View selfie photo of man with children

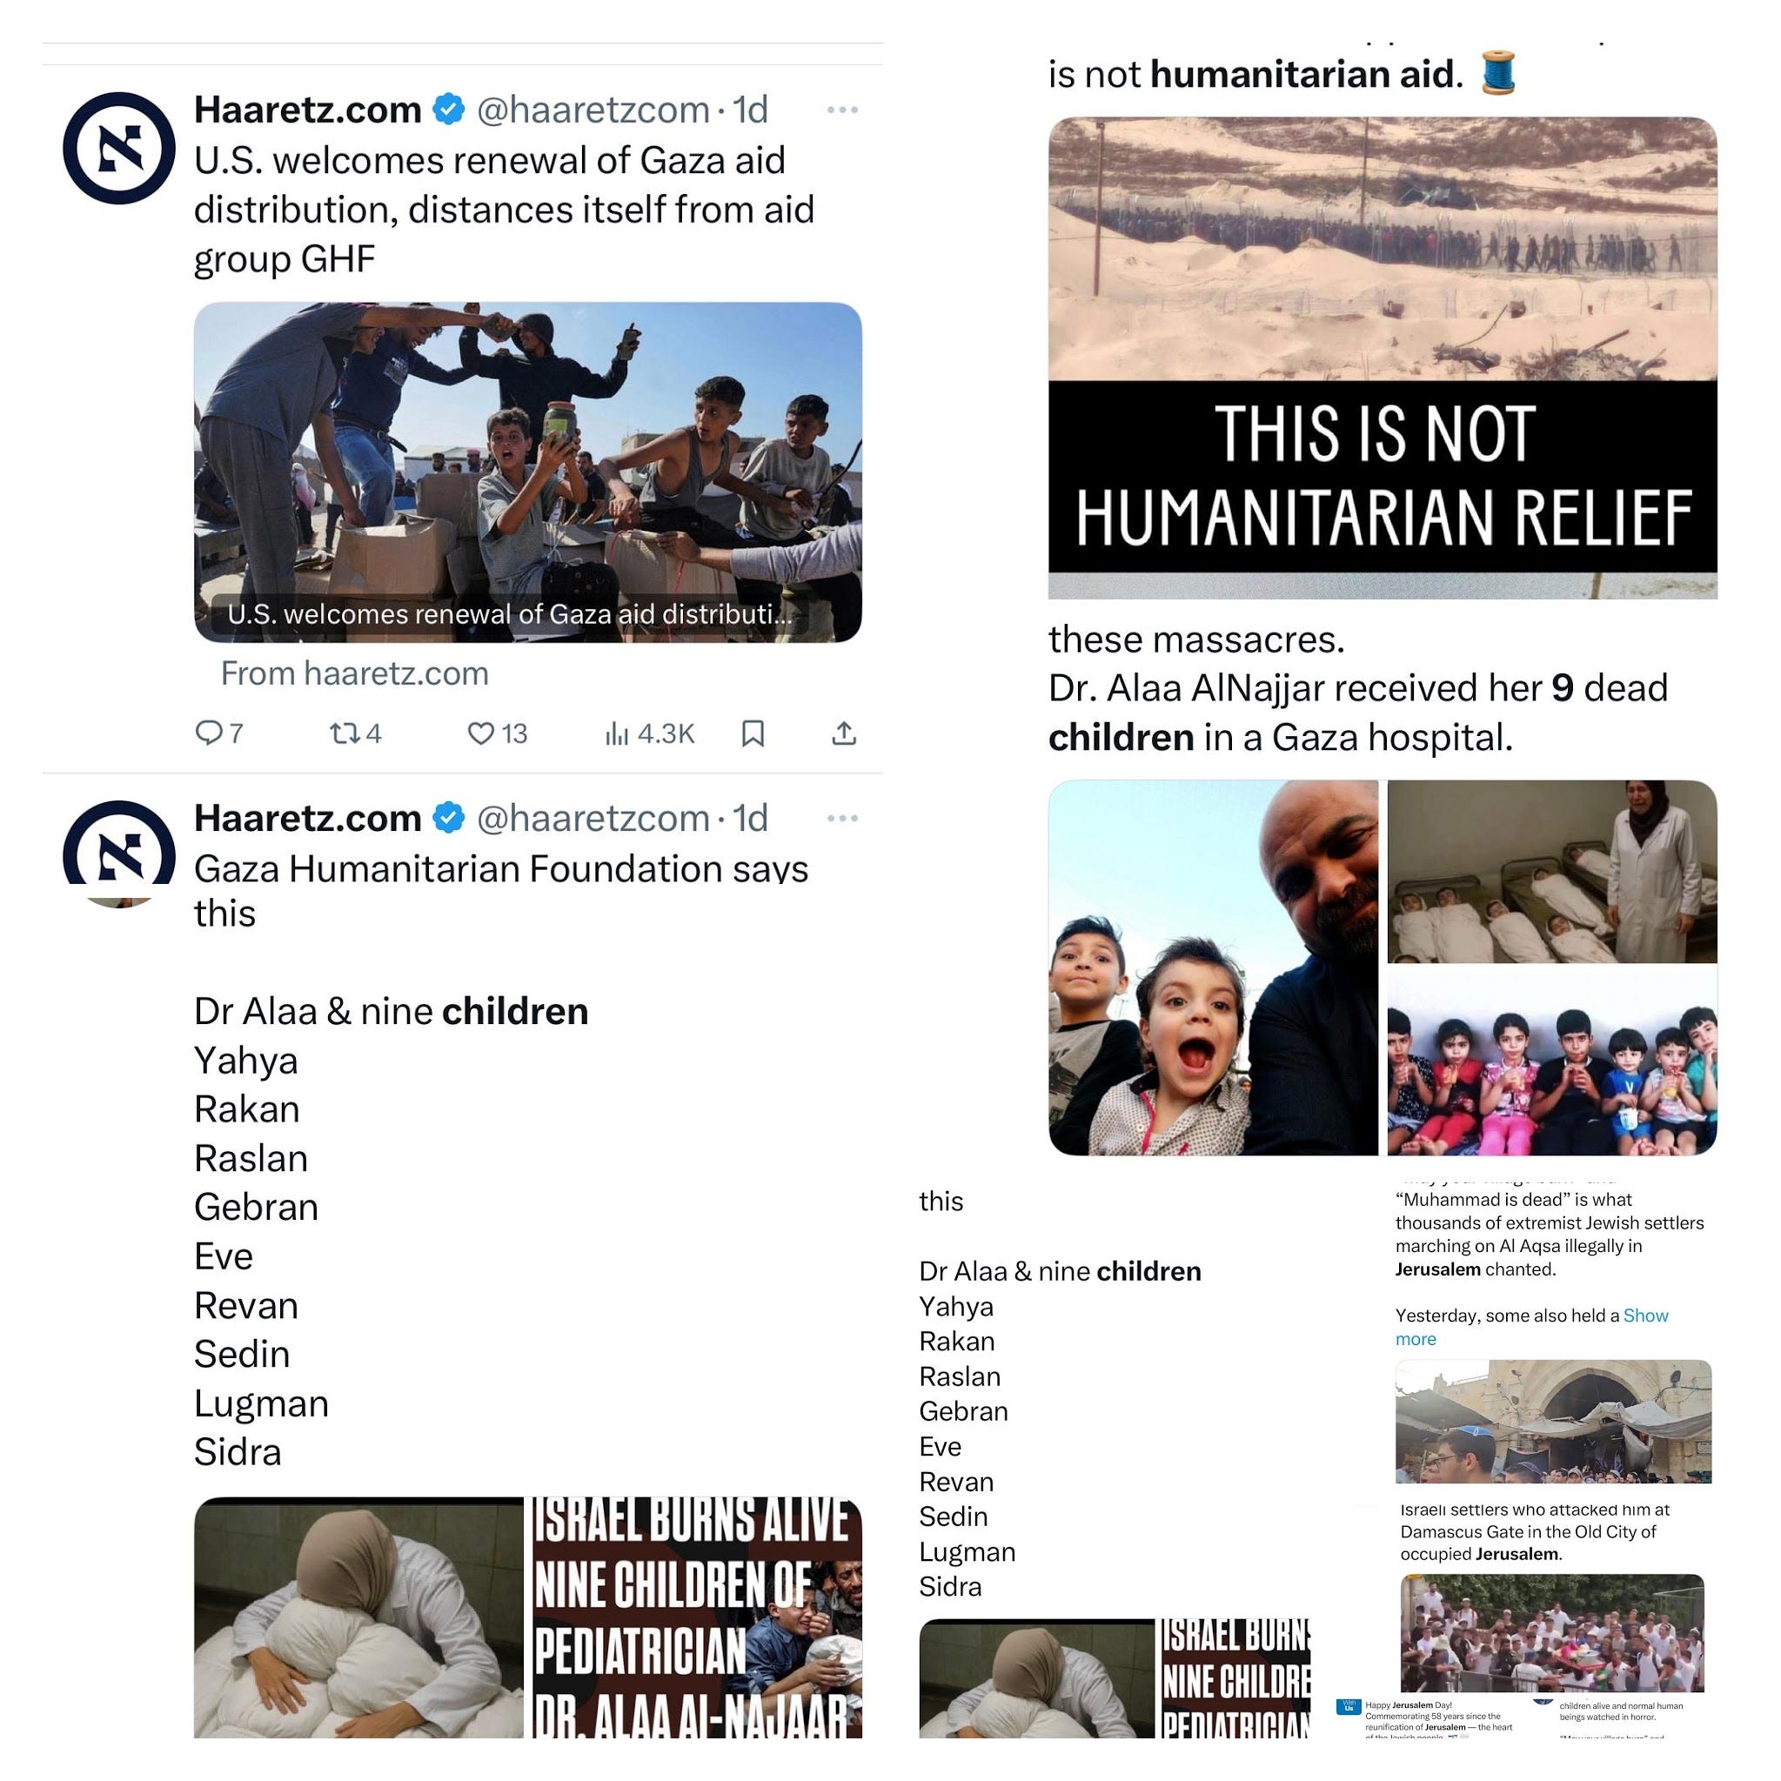[x=1213, y=967]
